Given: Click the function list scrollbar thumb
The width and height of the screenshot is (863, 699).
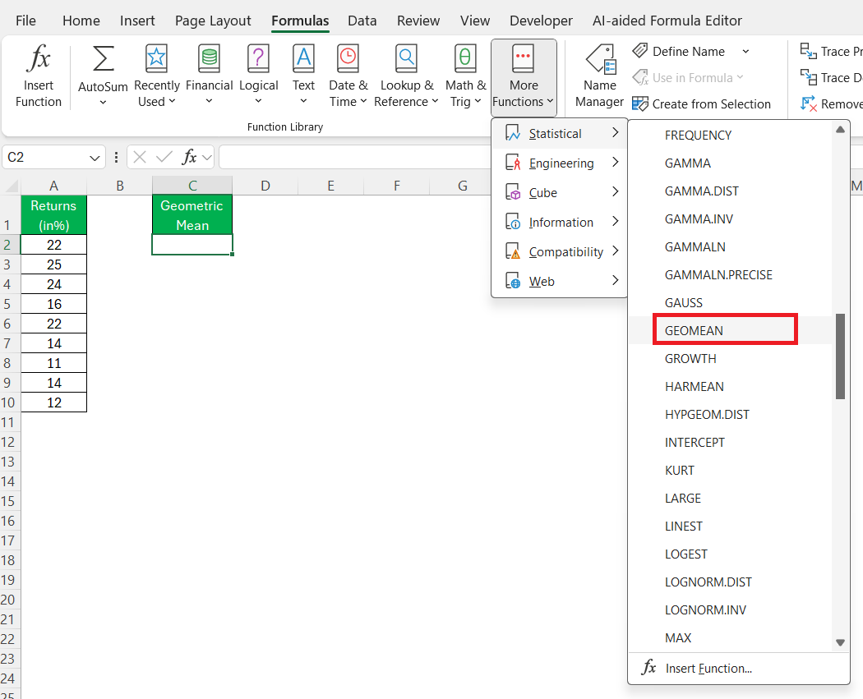Looking at the screenshot, I should 840,356.
